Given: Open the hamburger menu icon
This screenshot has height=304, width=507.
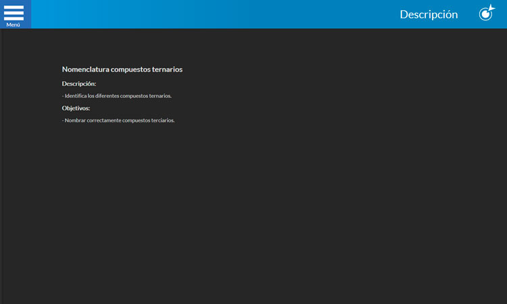Looking at the screenshot, I should point(14,11).
